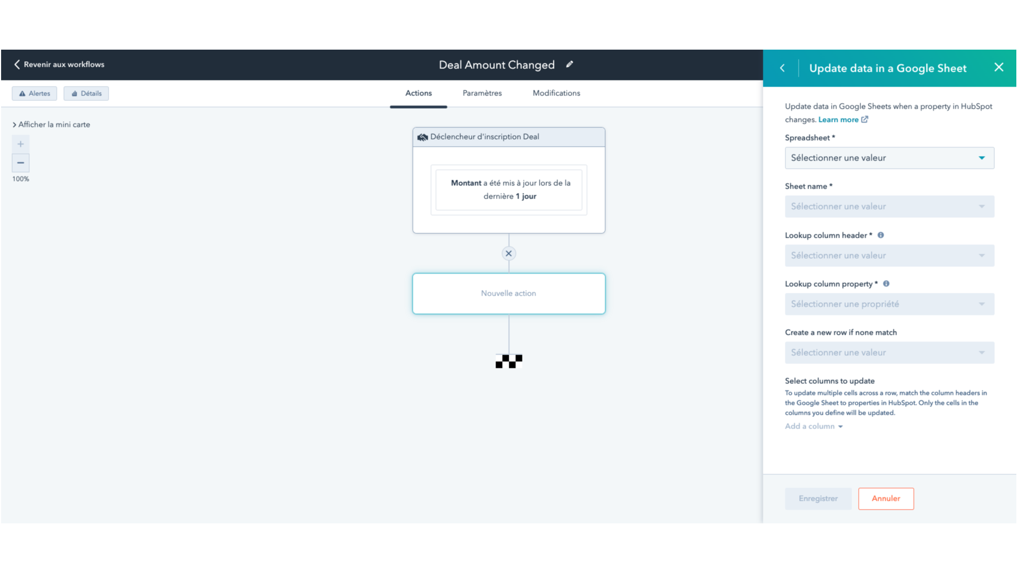The image size is (1018, 573).
Task: Switch to the Modifications tab
Action: [556, 93]
